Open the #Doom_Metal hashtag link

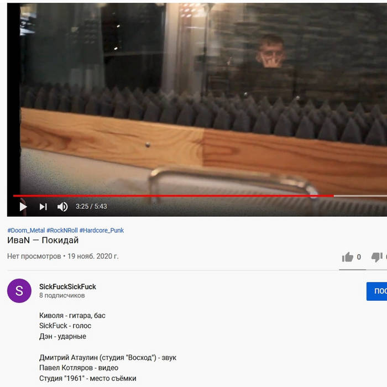(x=26, y=231)
